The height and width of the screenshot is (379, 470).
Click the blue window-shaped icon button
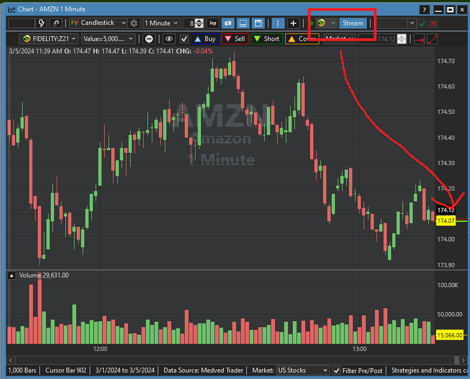(x=258, y=23)
